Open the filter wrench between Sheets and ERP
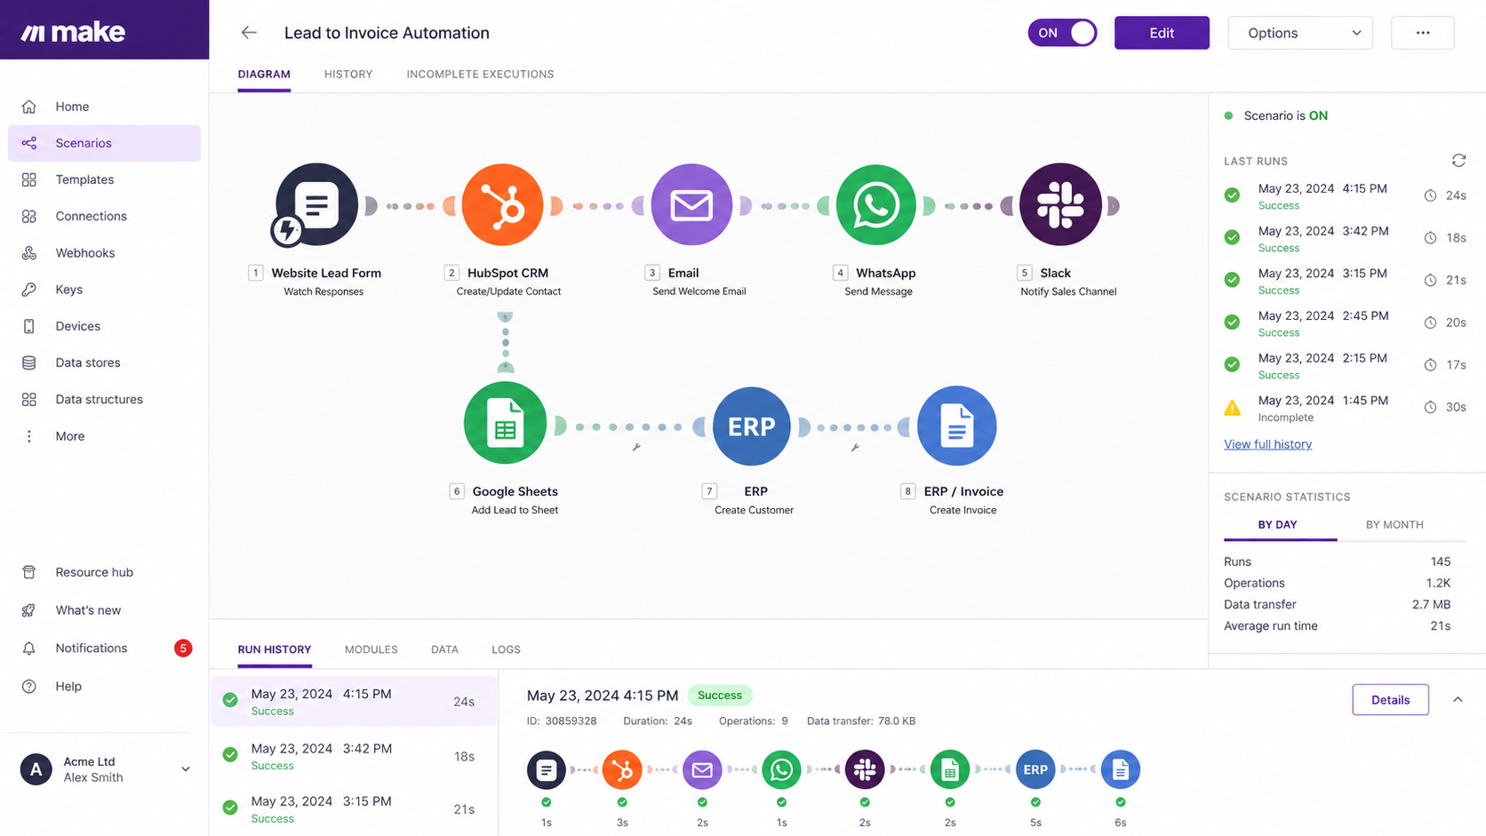This screenshot has width=1486, height=836. click(x=636, y=447)
